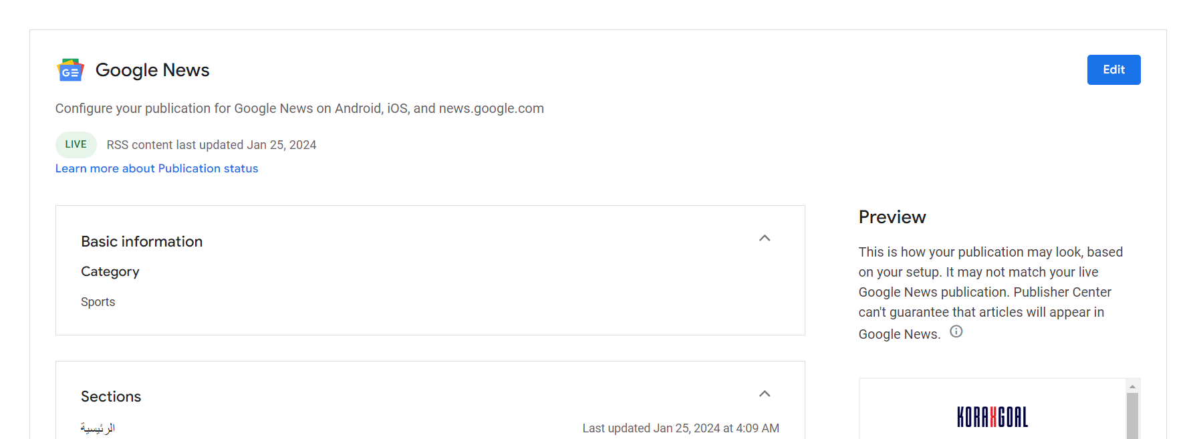The image size is (1197, 439).
Task: Click the Google News page title
Action: [x=152, y=70]
